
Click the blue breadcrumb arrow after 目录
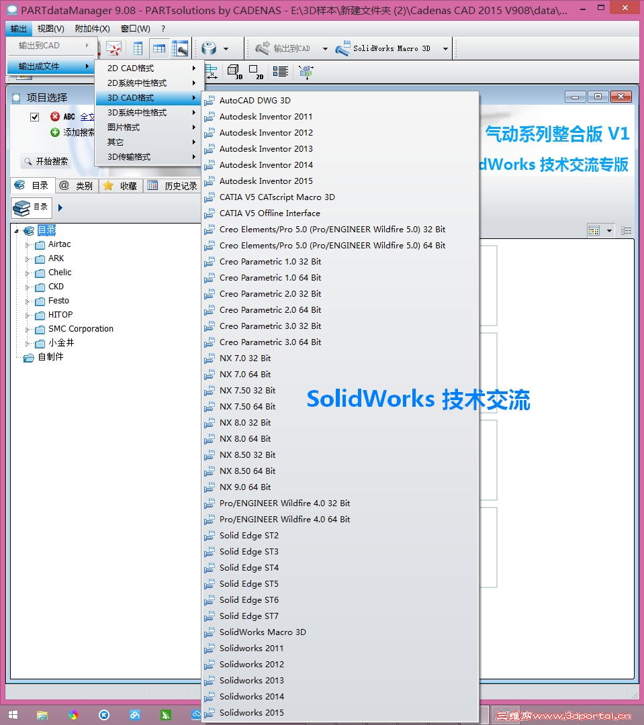60,207
